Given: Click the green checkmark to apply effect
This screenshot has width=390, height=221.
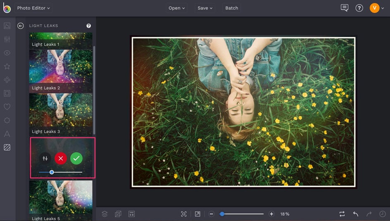Looking at the screenshot, I should tap(76, 158).
